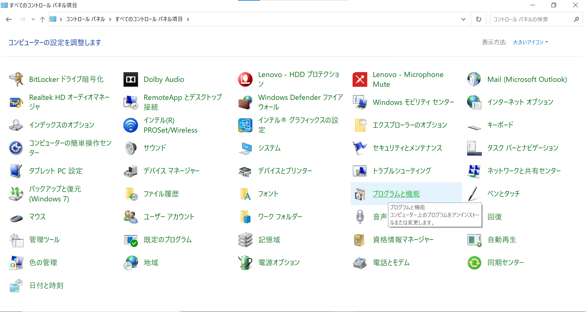The image size is (586, 312).
Task: Open the 地域 link
Action: click(x=151, y=262)
